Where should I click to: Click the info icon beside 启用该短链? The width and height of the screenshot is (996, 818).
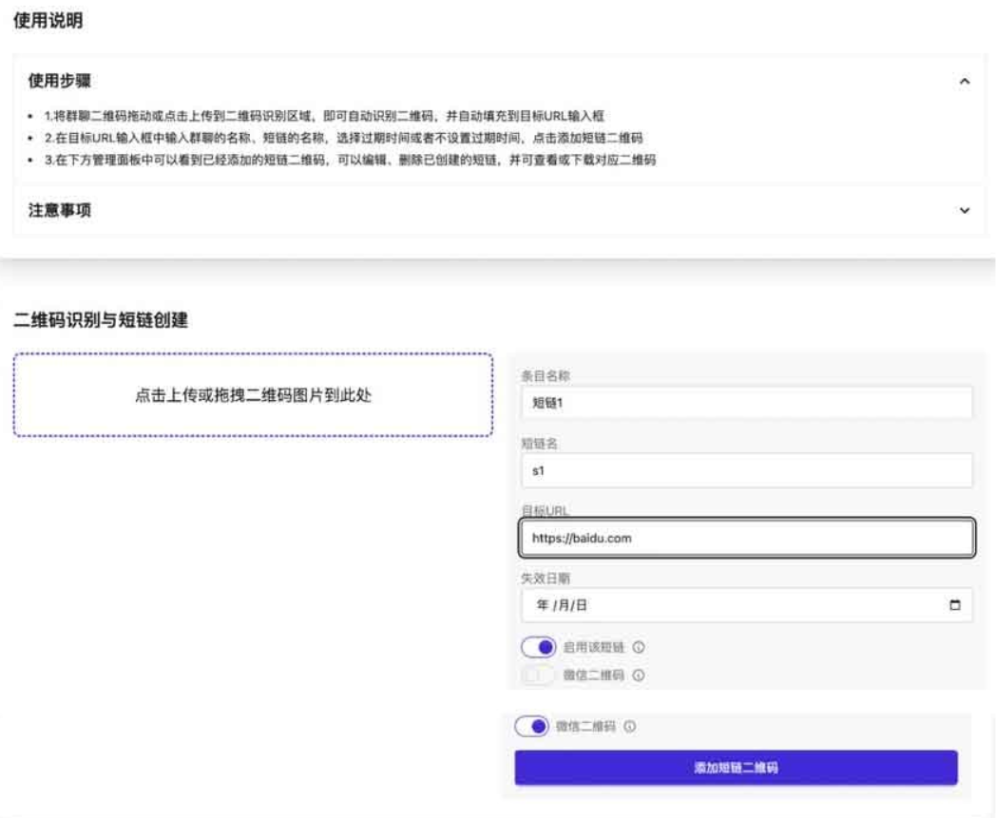click(639, 647)
